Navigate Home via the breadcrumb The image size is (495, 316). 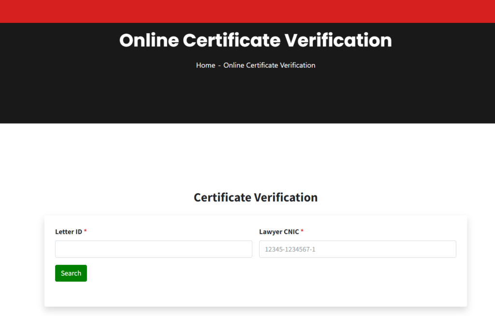pyautogui.click(x=205, y=65)
